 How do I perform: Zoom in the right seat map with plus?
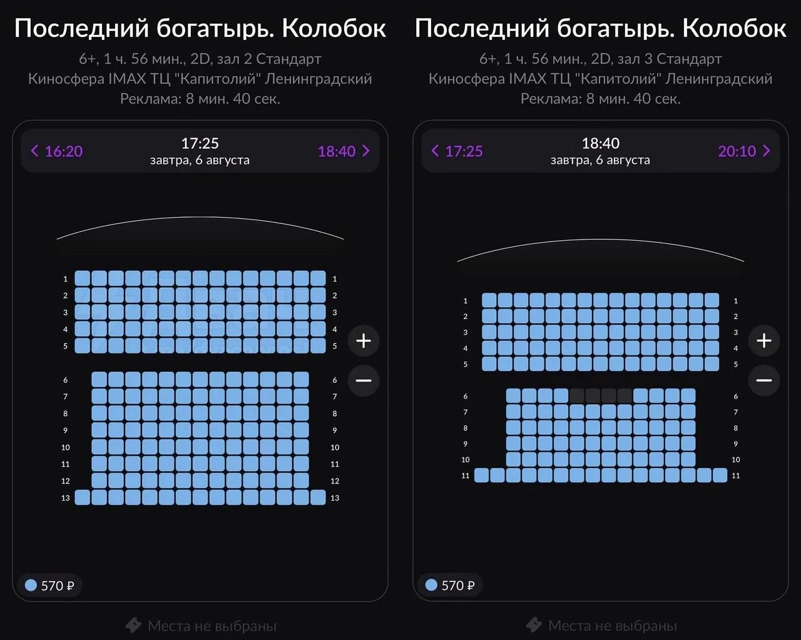(764, 340)
